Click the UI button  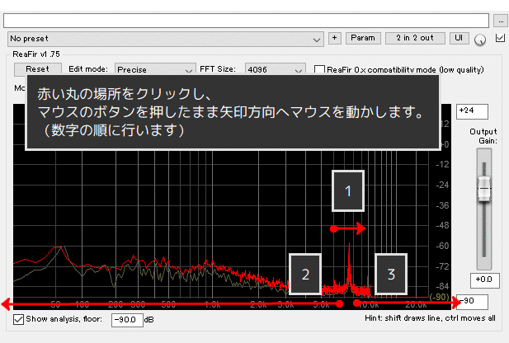(459, 38)
